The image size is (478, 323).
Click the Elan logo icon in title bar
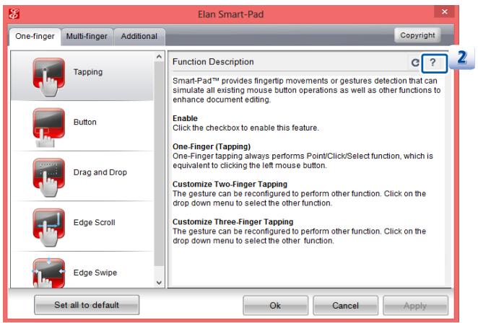tap(14, 14)
